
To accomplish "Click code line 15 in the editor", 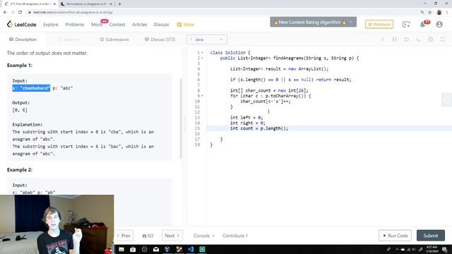I will point(329,128).
